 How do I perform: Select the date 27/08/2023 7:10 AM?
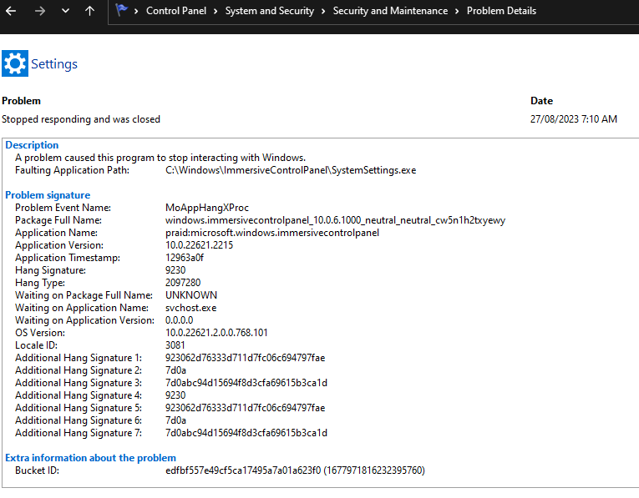coord(573,119)
